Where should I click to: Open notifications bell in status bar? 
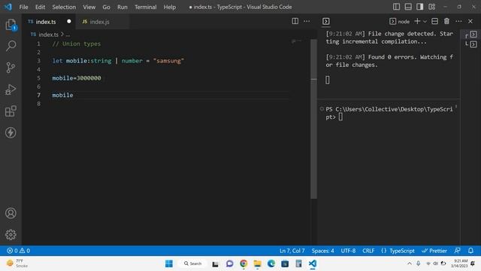(x=471, y=251)
